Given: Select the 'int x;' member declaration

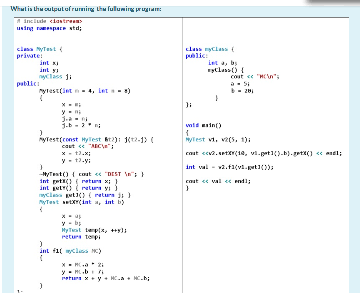Looking at the screenshot, I should click(49, 63).
